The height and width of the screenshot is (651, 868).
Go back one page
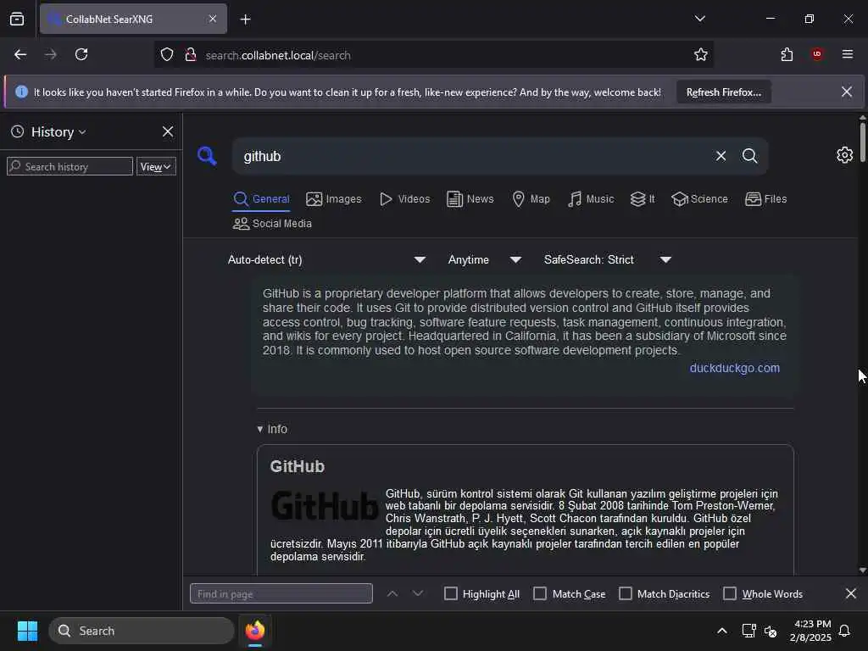[20, 54]
